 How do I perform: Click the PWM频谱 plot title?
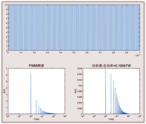[36, 66]
